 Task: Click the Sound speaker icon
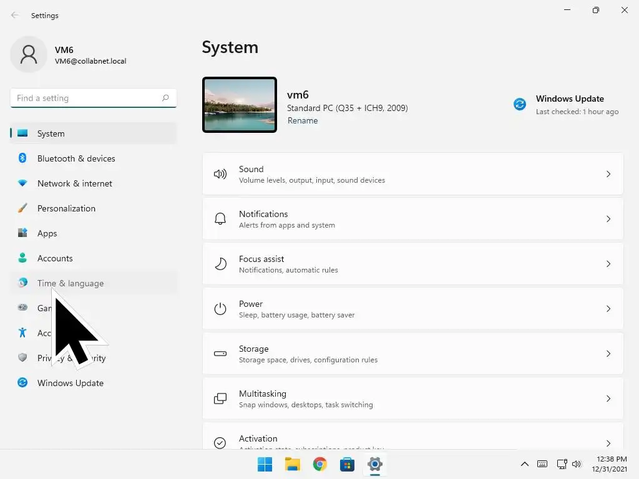[220, 175]
